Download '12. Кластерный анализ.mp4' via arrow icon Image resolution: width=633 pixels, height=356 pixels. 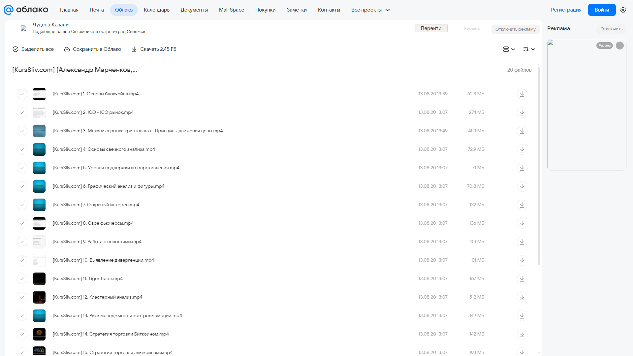pyautogui.click(x=522, y=297)
